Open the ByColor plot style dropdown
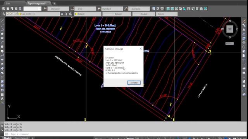Image resolution: width=248 pixels, height=139 pixels. coord(167,14)
